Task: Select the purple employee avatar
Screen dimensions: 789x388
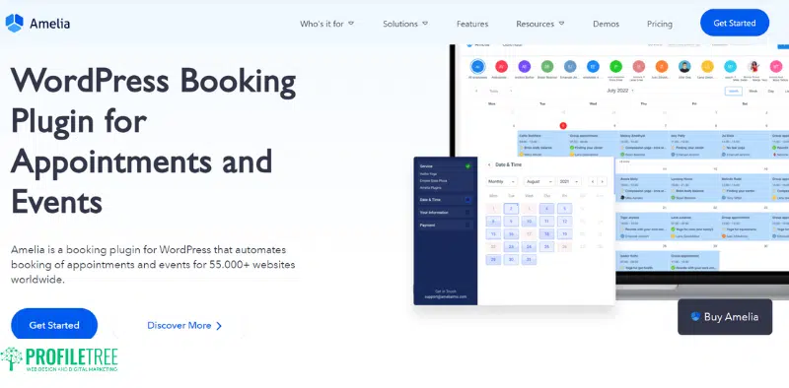Action: [525, 66]
